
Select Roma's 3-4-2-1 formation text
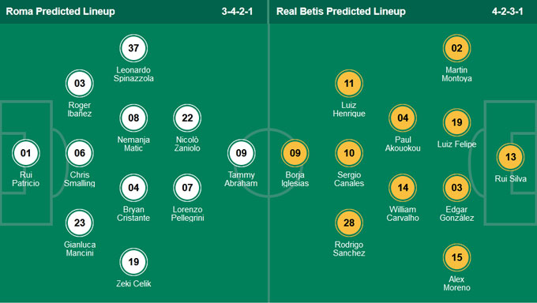pos(237,12)
